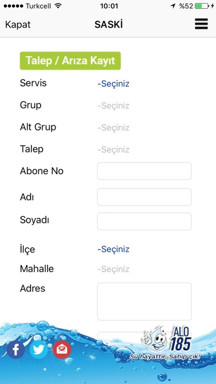The height and width of the screenshot is (384, 216).
Task: Focus the Soyadı text field
Action: pyautogui.click(x=144, y=221)
